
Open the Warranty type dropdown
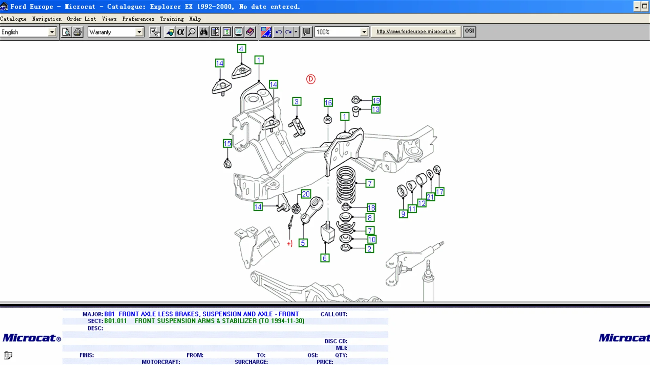pos(139,32)
